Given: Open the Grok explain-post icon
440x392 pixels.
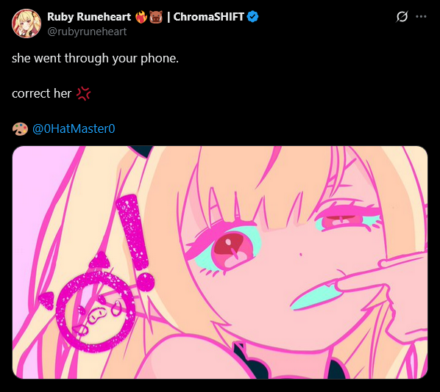Looking at the screenshot, I should (402, 17).
